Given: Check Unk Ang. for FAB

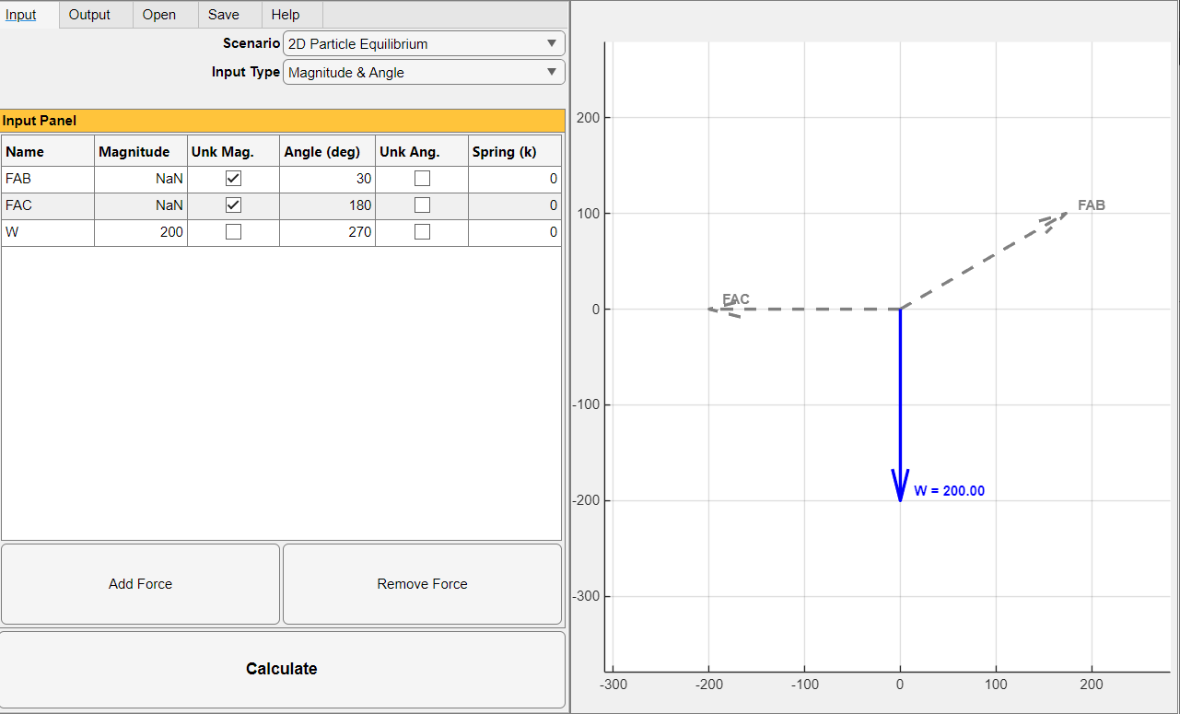Looking at the screenshot, I should pyautogui.click(x=422, y=179).
